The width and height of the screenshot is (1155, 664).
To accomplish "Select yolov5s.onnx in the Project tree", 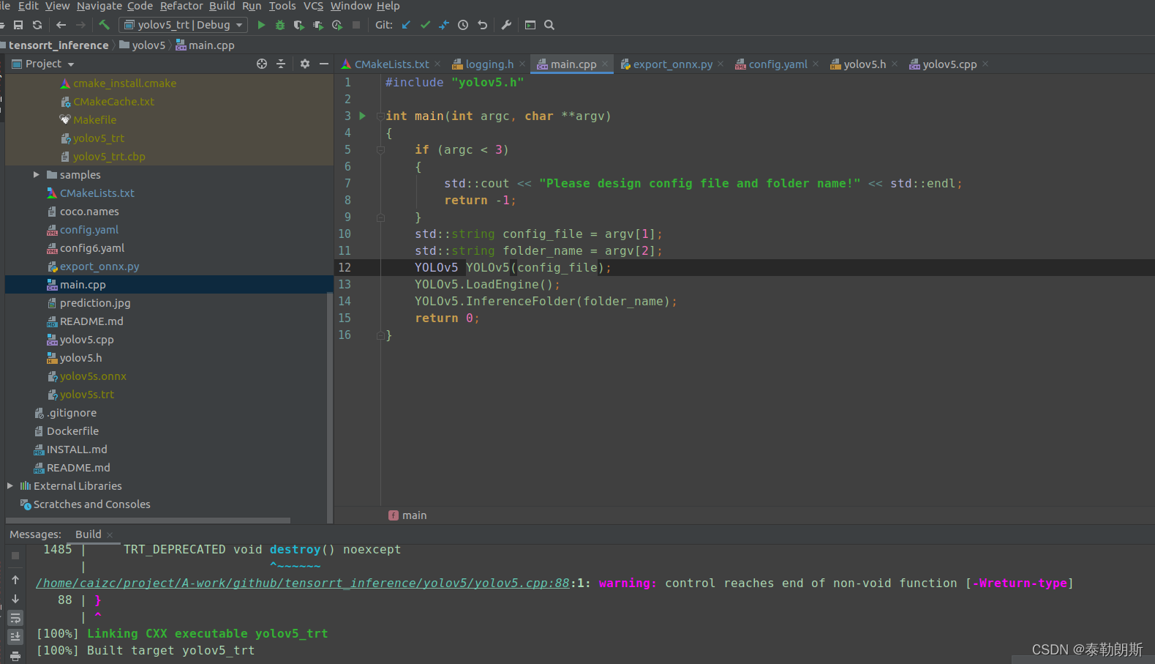I will coord(93,376).
